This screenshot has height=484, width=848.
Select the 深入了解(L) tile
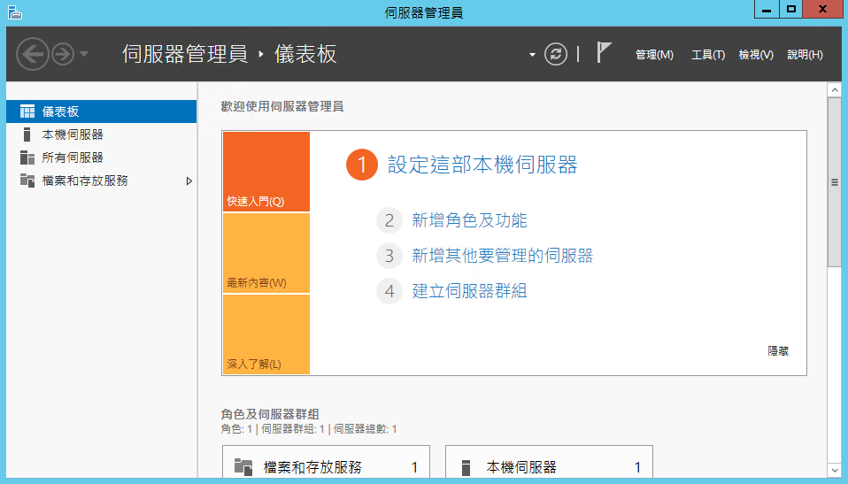point(266,334)
